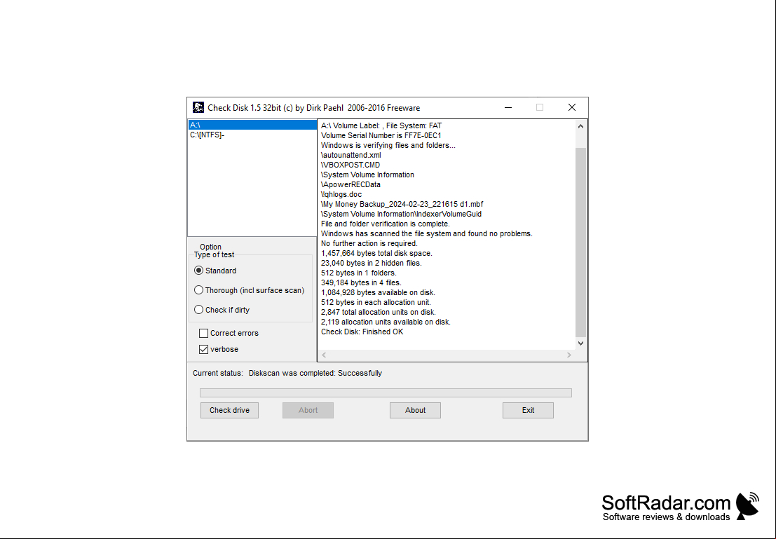776x539 pixels.
Task: Close the Check Disk window
Action: coord(571,107)
